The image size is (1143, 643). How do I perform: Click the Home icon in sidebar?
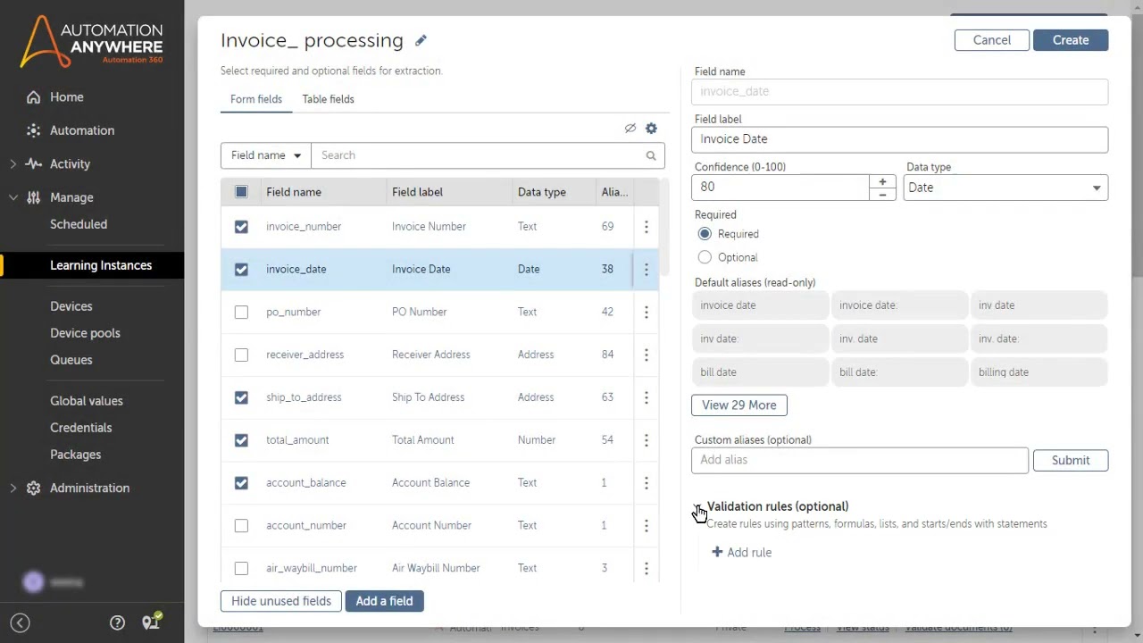pos(33,97)
